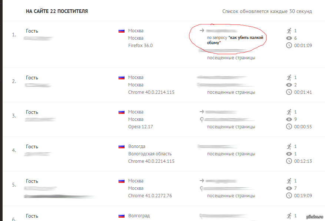This screenshot has width=325, height=221.
Task: Click the eye views icon in visitor 1 row
Action: [289, 38]
